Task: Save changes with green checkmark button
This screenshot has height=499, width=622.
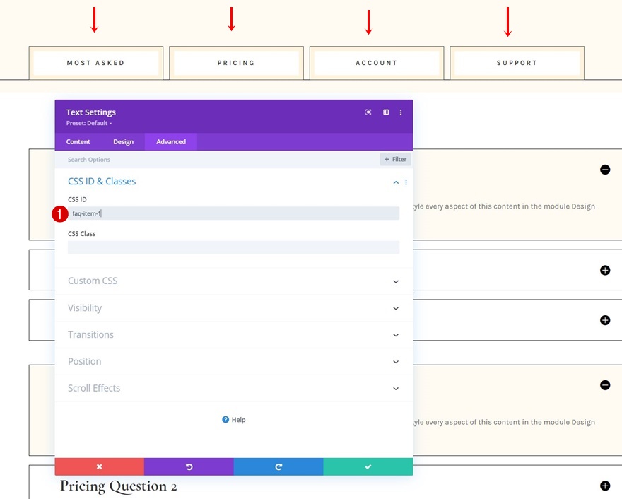Action: [x=368, y=466]
